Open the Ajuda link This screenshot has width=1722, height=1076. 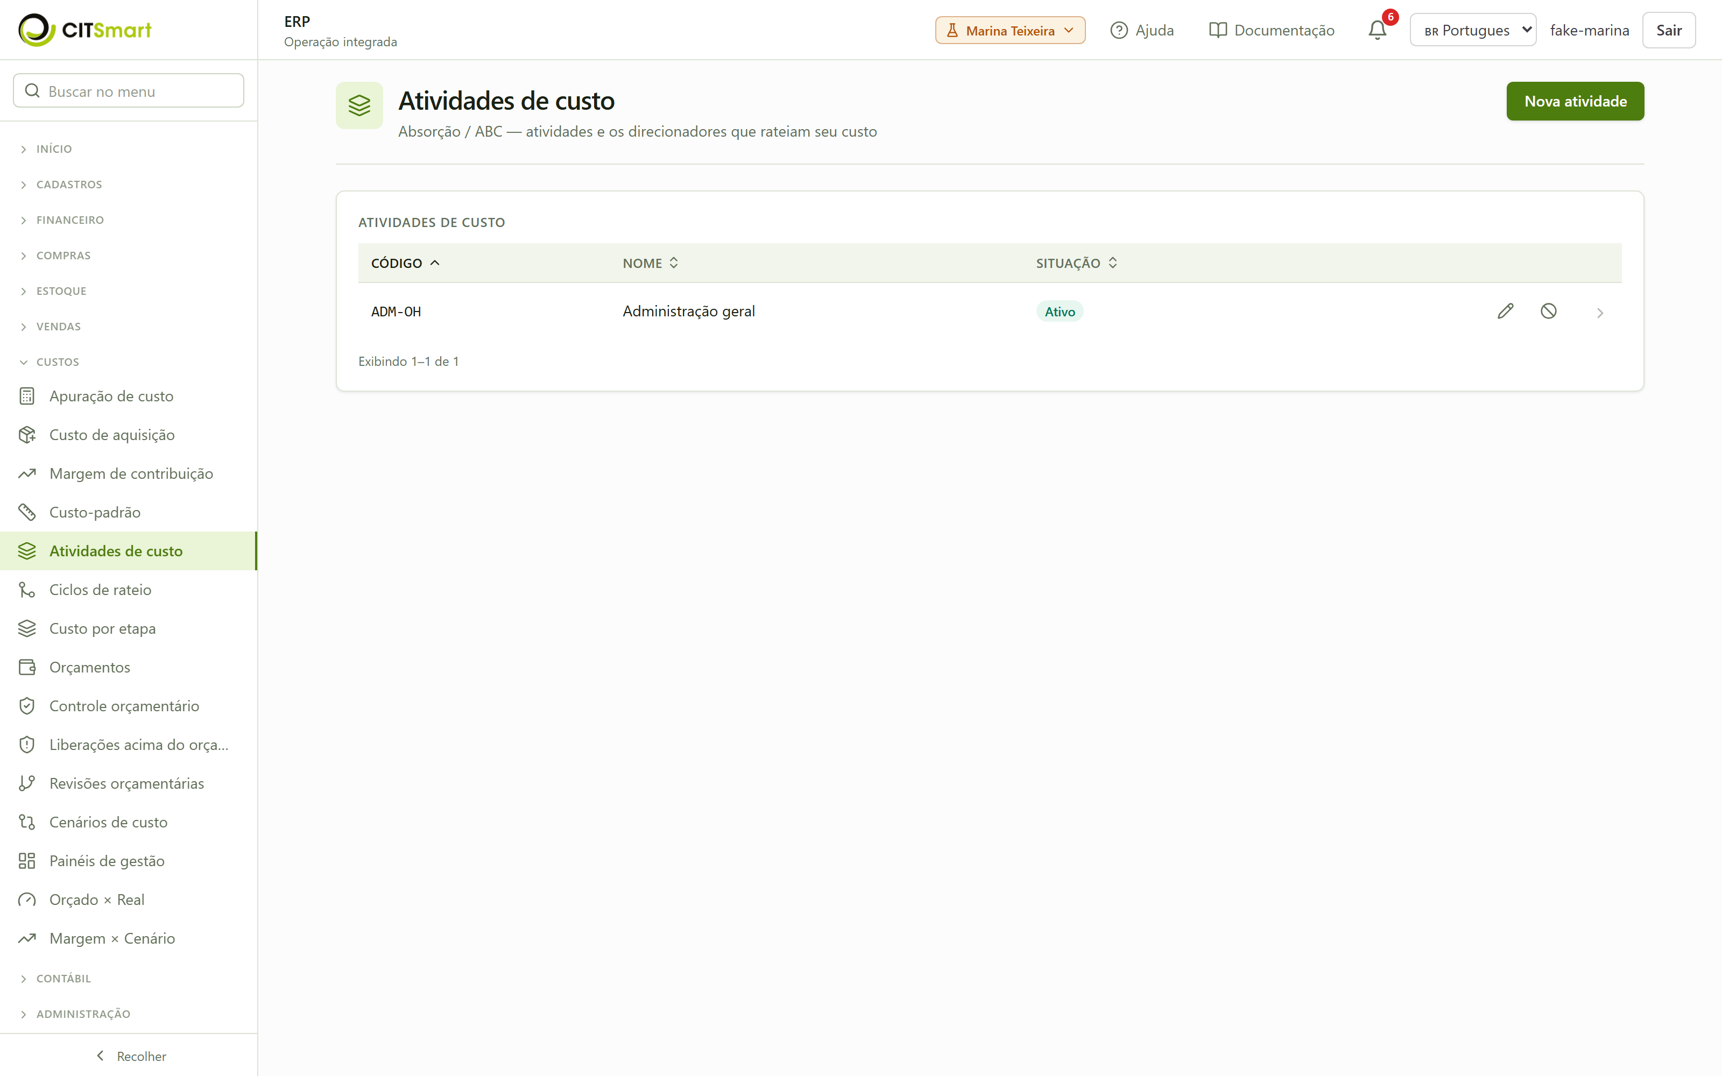pyautogui.click(x=1142, y=30)
